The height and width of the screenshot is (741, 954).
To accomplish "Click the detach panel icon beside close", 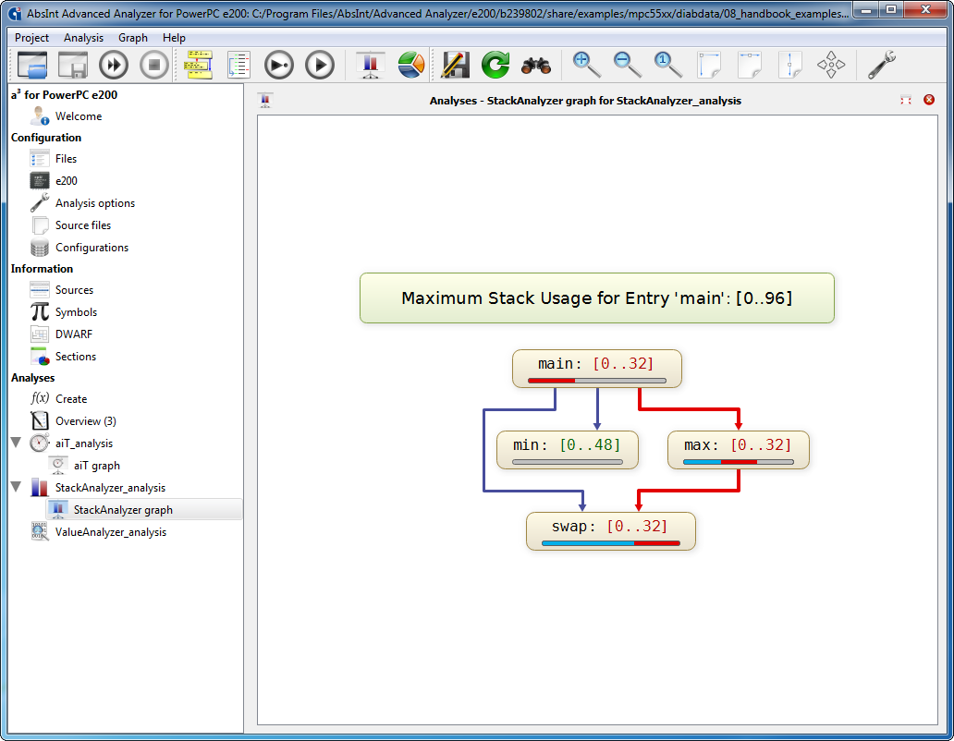I will click(906, 100).
